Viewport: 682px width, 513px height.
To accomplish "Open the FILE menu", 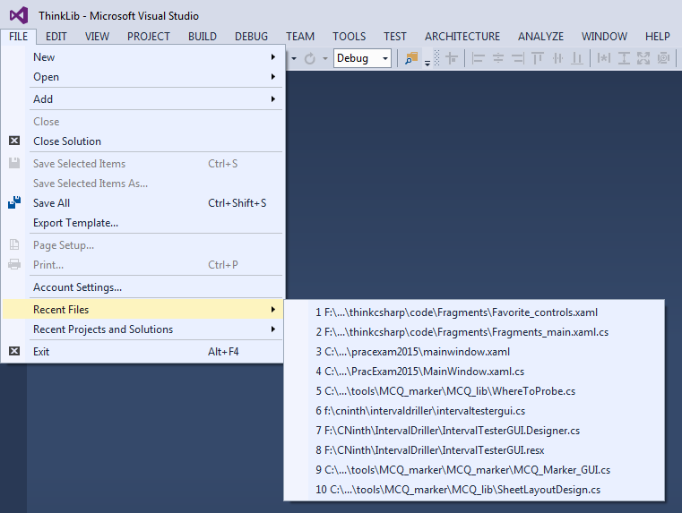I will [x=18, y=37].
